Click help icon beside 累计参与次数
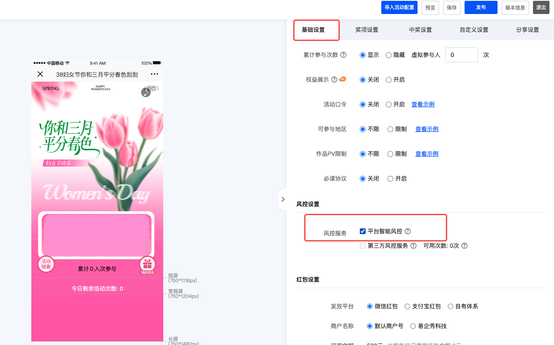Viewport: 554px width, 345px height. coord(343,55)
